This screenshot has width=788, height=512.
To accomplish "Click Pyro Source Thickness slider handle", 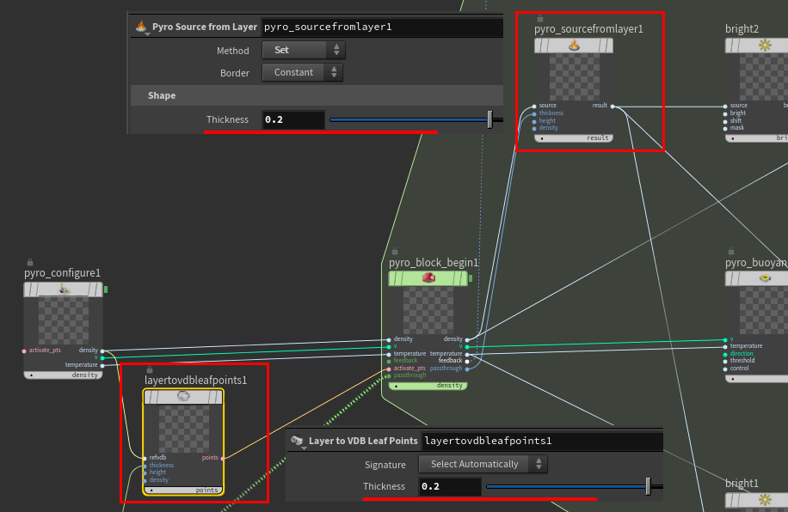I will [489, 119].
